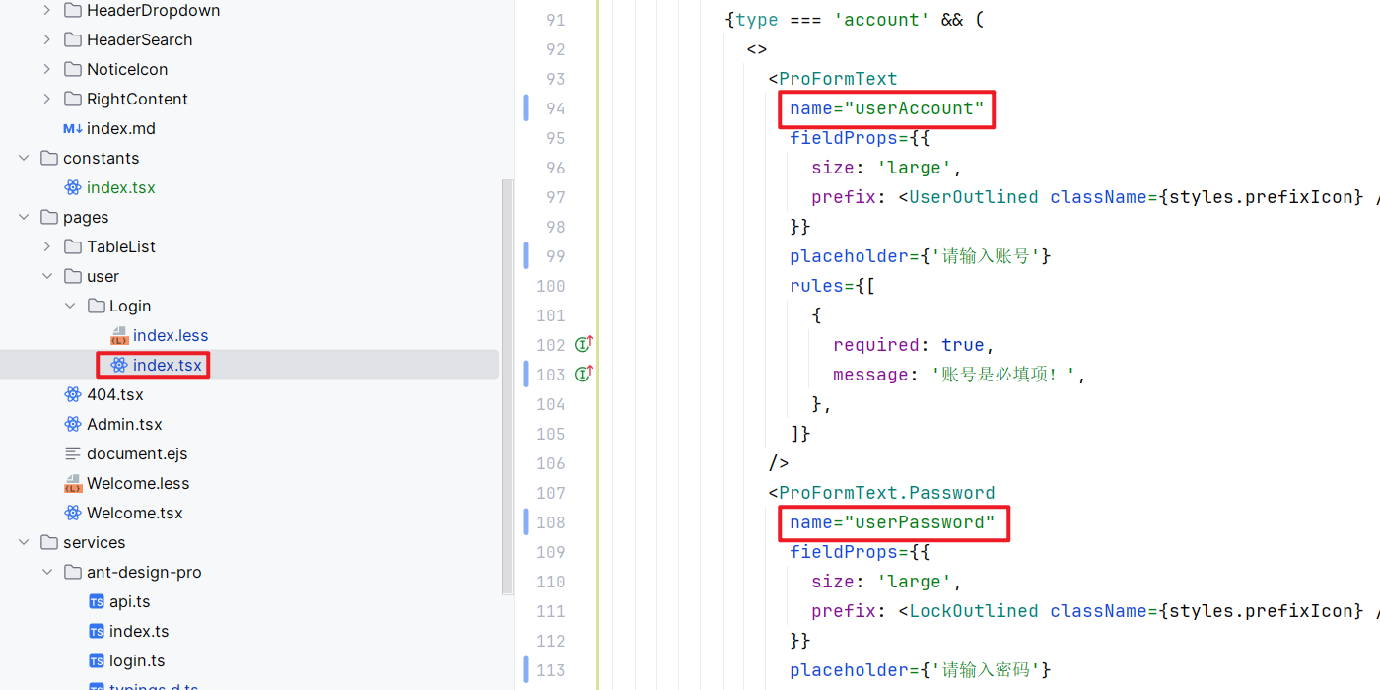Click the gutter marker icon on line 103
This screenshot has height=690, width=1380.
click(584, 374)
